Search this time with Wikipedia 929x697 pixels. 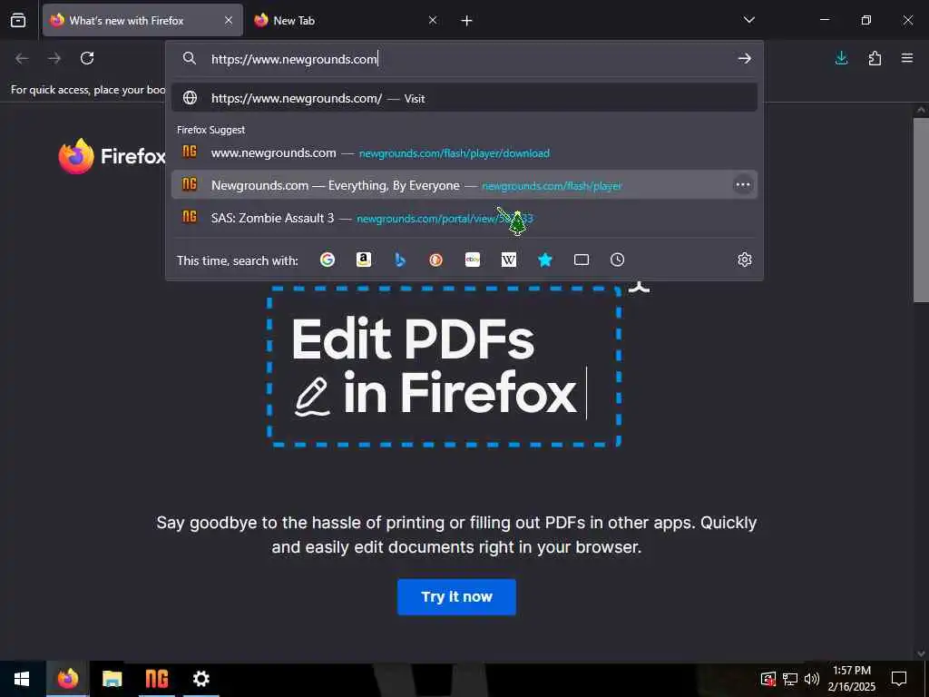pyautogui.click(x=509, y=260)
